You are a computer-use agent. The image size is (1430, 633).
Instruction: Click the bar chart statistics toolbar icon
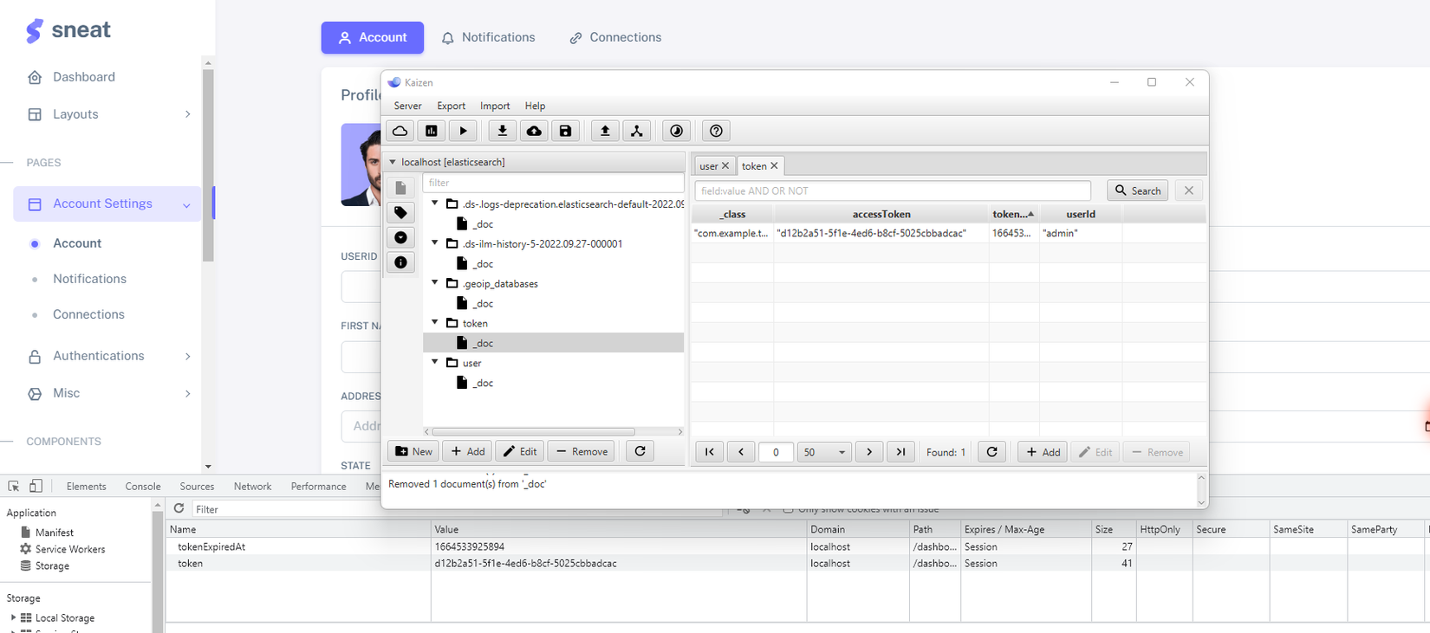click(432, 131)
